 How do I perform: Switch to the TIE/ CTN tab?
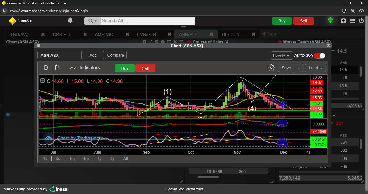(x=230, y=34)
